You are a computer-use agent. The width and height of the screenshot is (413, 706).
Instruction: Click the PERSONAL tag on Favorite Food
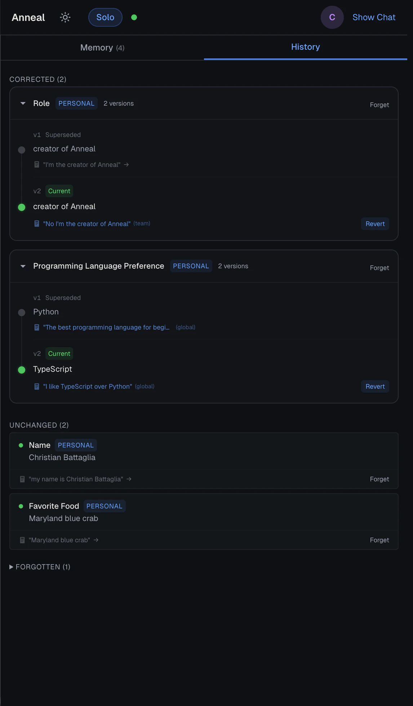(x=105, y=506)
